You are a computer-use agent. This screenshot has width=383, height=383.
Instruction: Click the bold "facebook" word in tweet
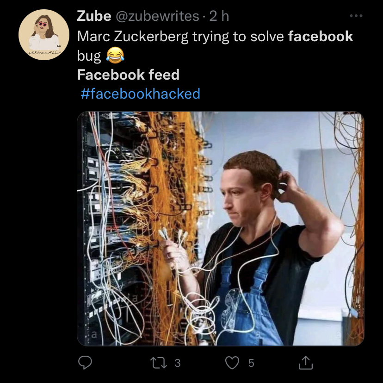click(x=320, y=36)
